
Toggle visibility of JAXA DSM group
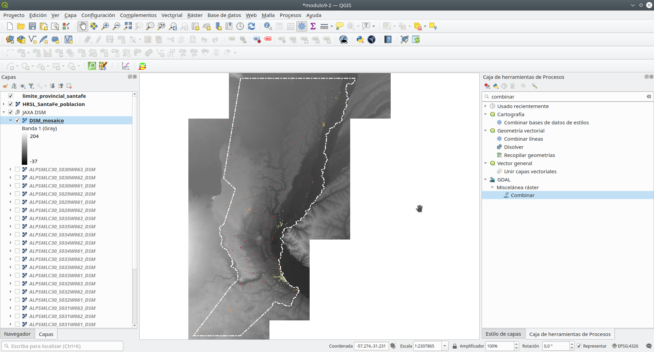tap(11, 112)
